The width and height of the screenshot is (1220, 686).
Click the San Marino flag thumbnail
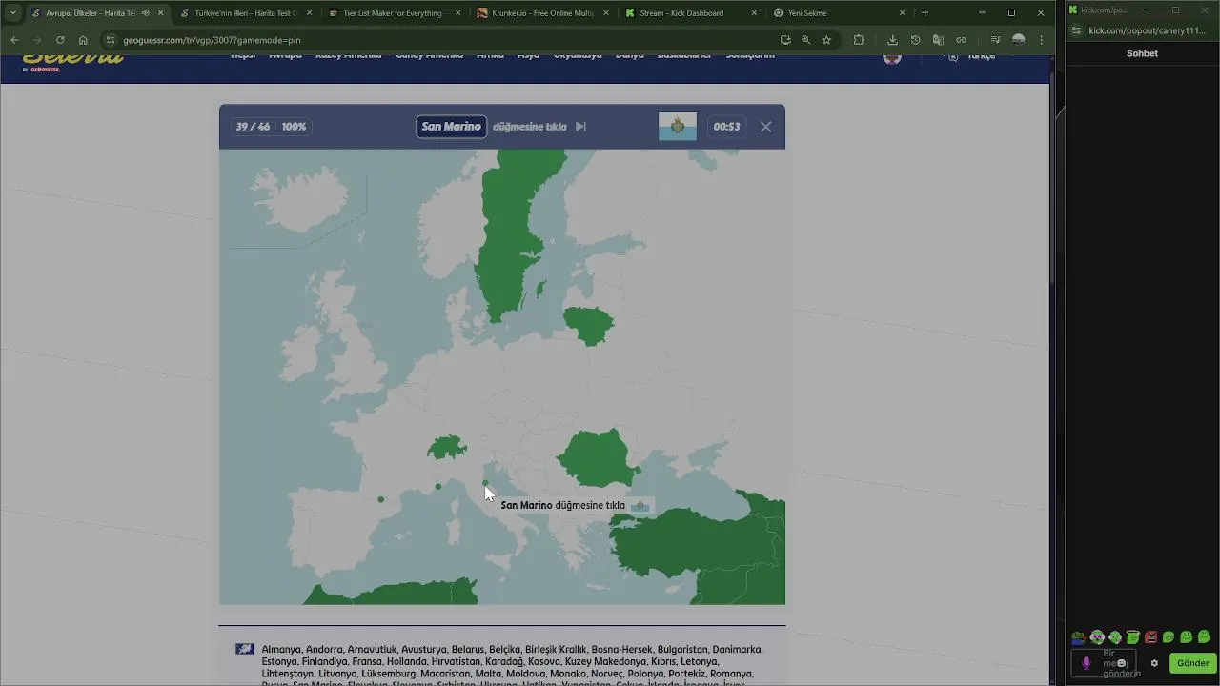point(678,127)
